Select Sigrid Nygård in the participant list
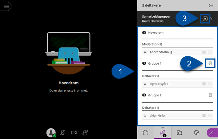This screenshot has width=218, height=139. point(177,84)
